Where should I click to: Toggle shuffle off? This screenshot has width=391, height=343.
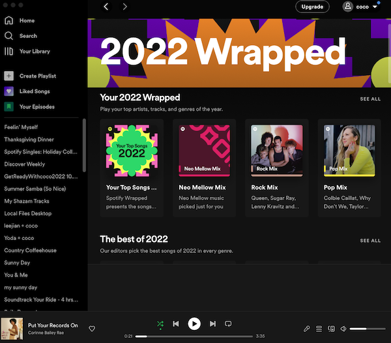point(160,323)
